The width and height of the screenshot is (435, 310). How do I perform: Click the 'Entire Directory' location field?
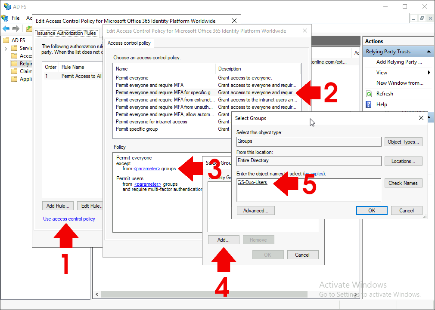coord(309,161)
